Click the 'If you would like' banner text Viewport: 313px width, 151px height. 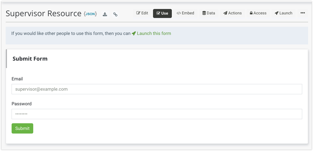coord(71,33)
